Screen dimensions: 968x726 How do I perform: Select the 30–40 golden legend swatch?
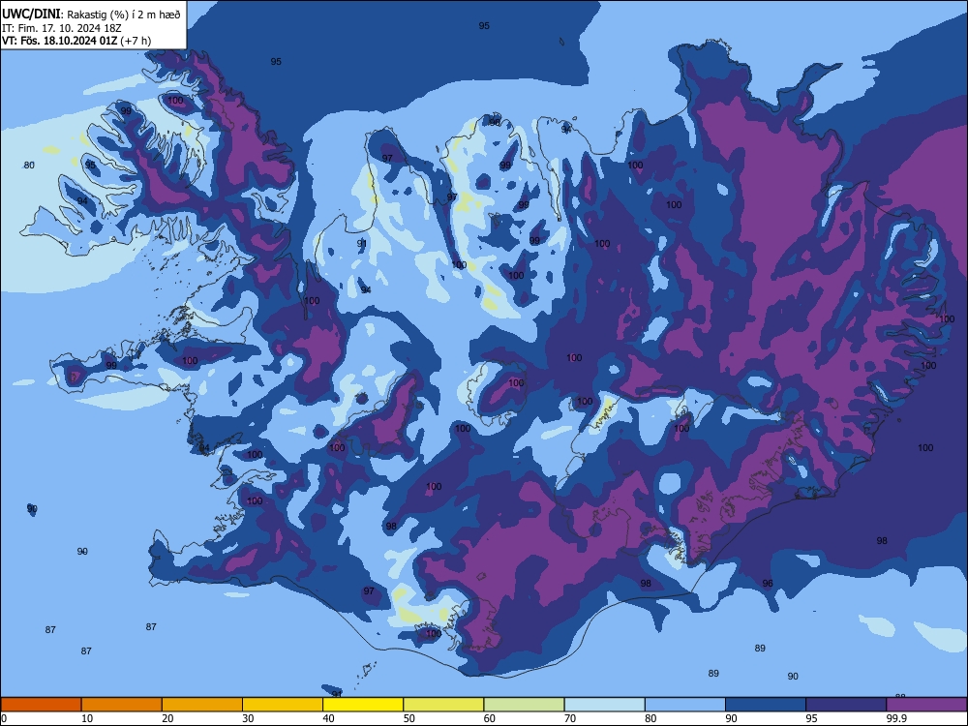point(283,705)
